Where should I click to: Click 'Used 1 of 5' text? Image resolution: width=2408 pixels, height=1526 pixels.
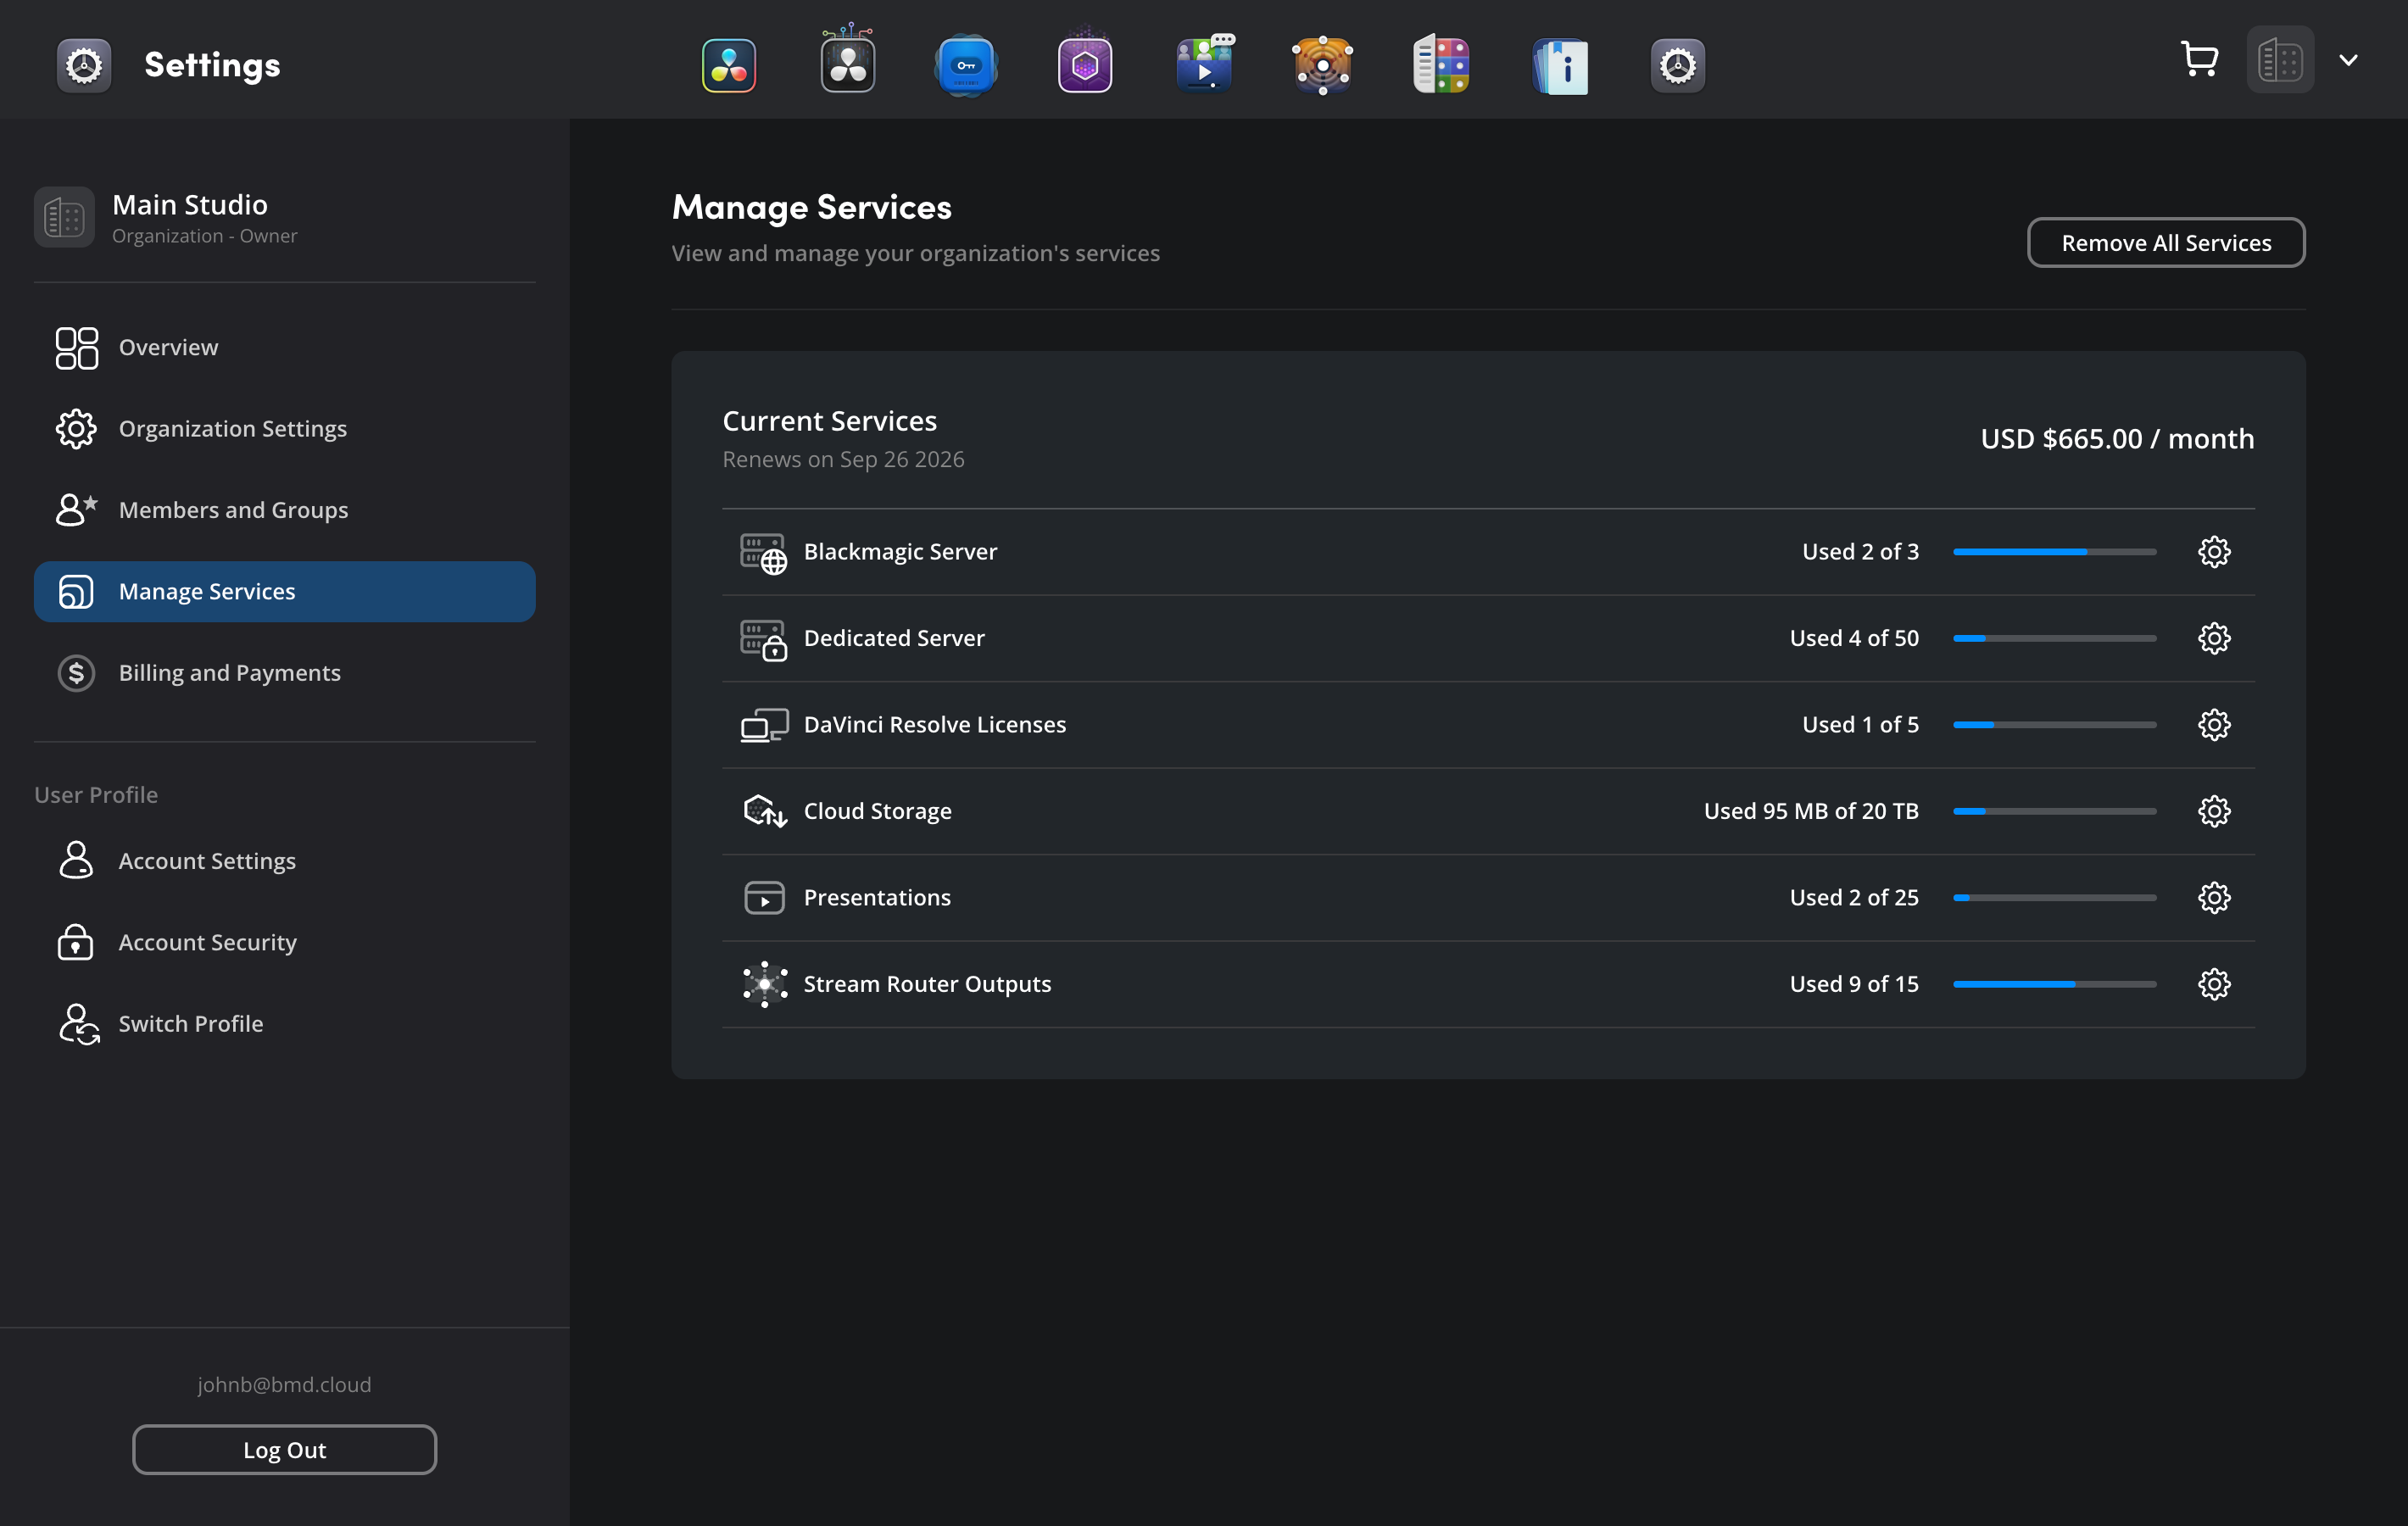point(1860,725)
